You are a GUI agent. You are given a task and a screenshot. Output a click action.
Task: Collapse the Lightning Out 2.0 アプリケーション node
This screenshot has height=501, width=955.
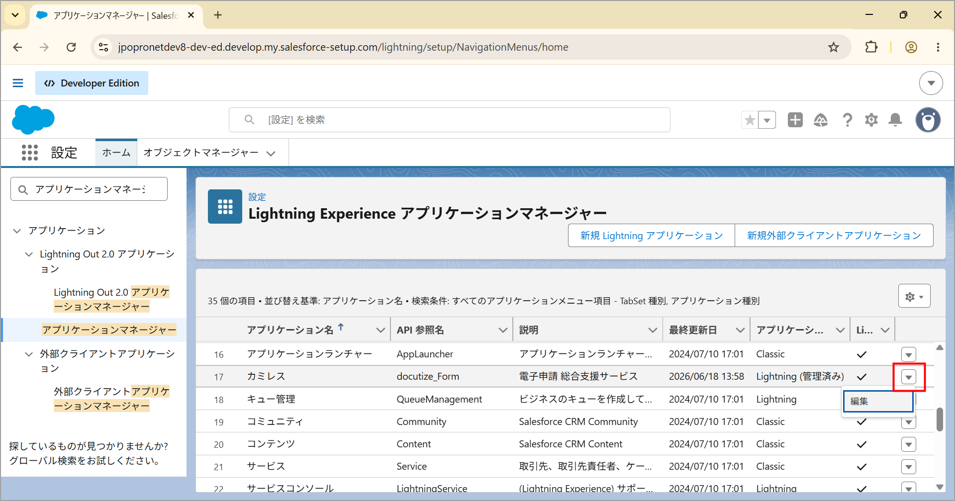pyautogui.click(x=29, y=254)
